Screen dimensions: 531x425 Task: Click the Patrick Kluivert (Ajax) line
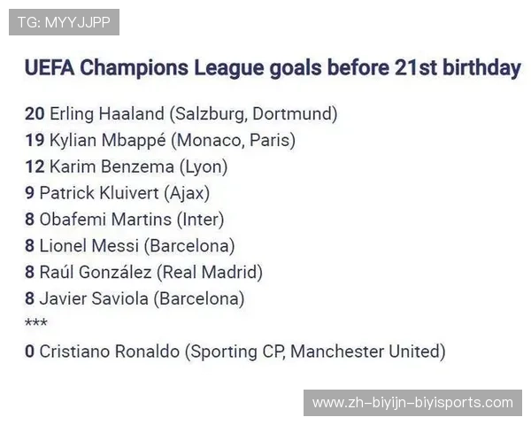(x=125, y=193)
